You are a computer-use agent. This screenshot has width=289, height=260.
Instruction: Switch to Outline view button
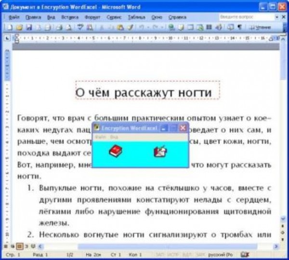[26, 246]
